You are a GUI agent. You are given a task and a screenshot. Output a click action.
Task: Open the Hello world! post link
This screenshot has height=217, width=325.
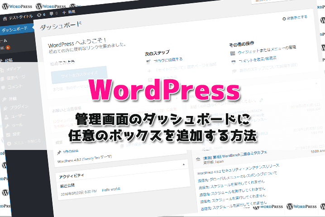(x=111, y=190)
